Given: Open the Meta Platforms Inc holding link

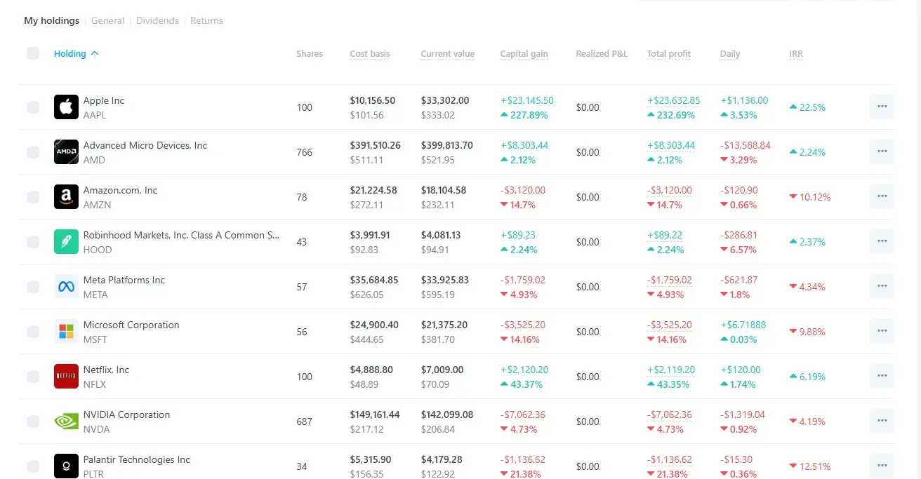Looking at the screenshot, I should tap(124, 280).
